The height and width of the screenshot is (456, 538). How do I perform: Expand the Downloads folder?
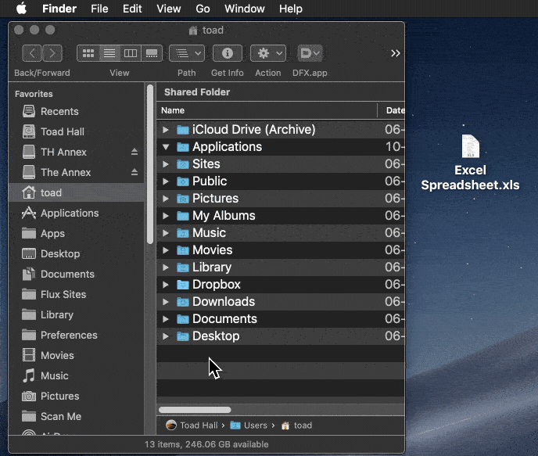165,302
